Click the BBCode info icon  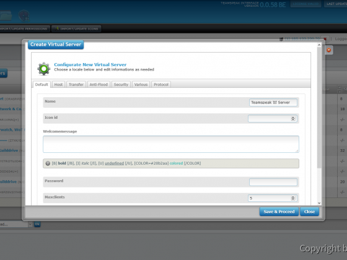(48, 163)
